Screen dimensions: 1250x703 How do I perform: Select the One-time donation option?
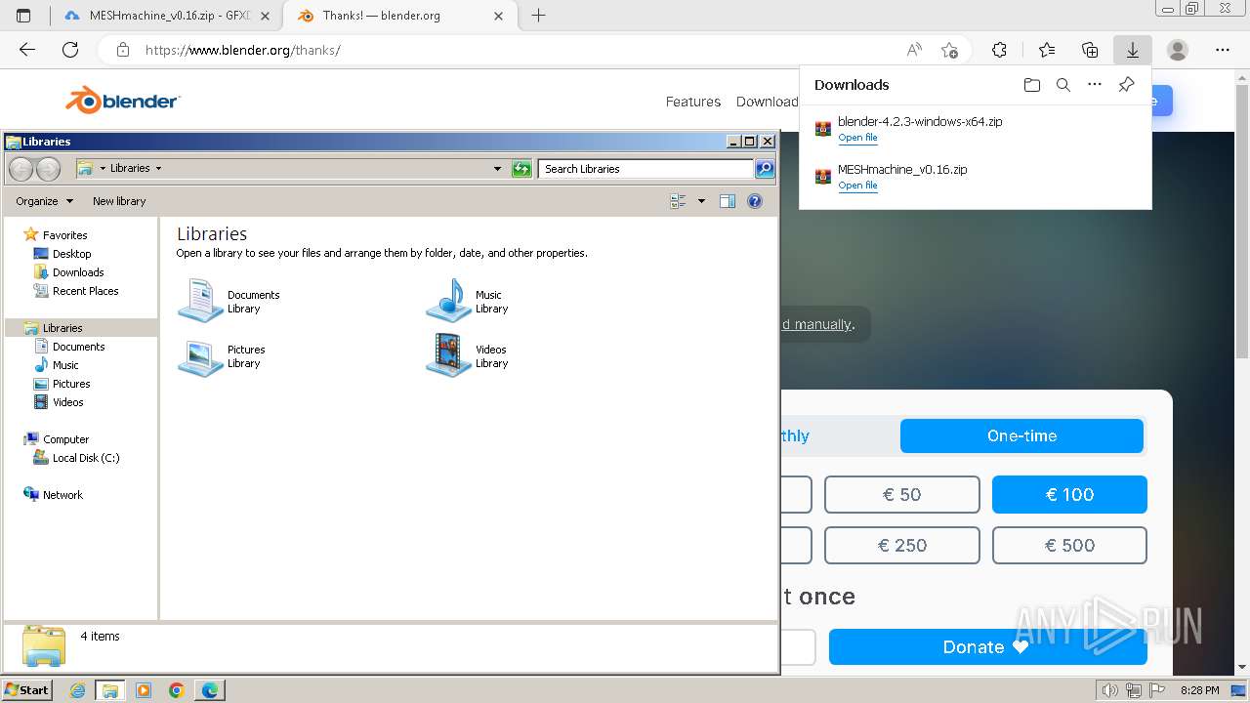1021,435
